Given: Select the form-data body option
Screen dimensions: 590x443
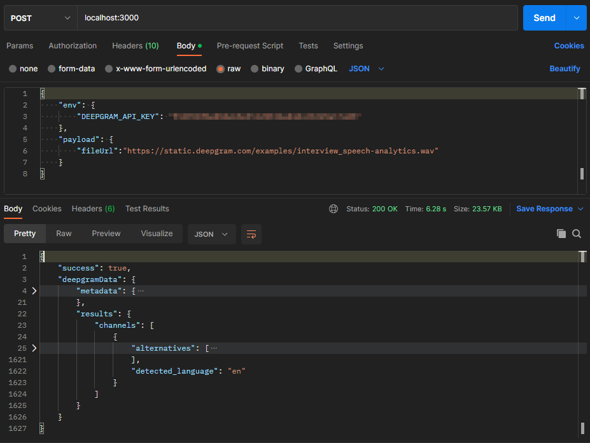Looking at the screenshot, I should click(71, 69).
